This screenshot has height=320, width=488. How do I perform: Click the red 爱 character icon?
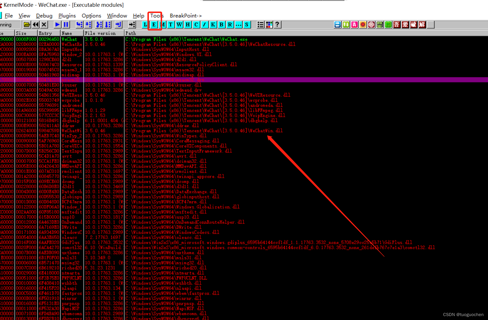coord(405,25)
